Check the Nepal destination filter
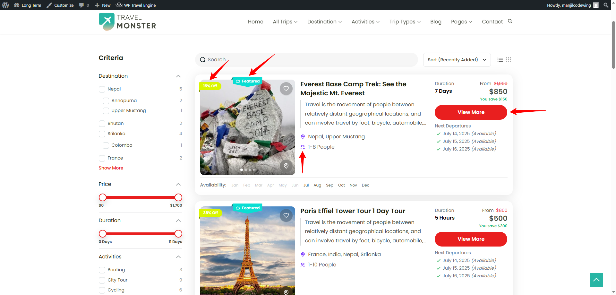Screen dimensions: 616x295 [x=102, y=89]
